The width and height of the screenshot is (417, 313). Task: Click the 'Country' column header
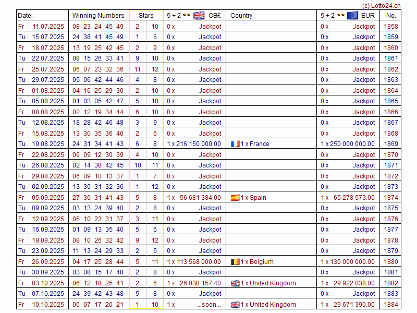[241, 16]
